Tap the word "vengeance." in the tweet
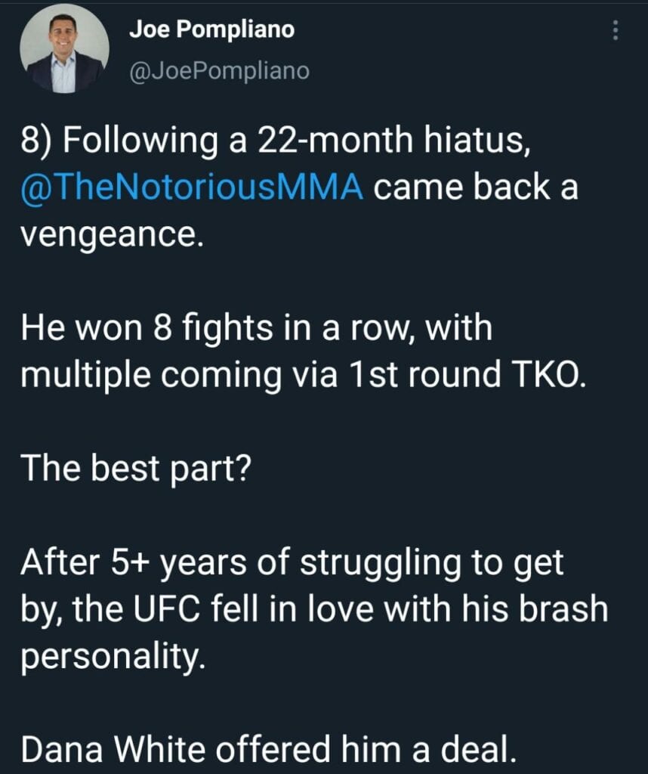This screenshot has width=648, height=774. point(113,235)
